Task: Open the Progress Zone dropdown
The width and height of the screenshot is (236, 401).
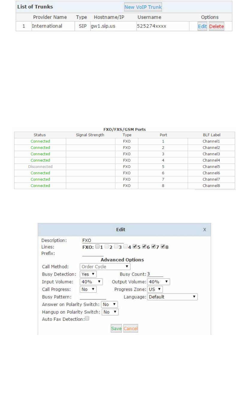Action: pos(155,289)
